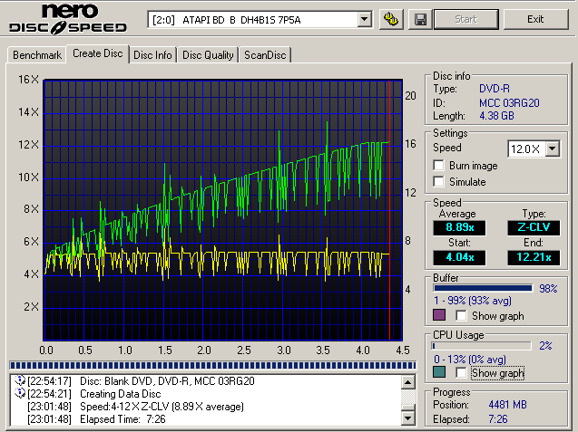Screen dimensions: 578x432
Task: Select the 'Creating Data Disc' log line
Action: coord(121,394)
